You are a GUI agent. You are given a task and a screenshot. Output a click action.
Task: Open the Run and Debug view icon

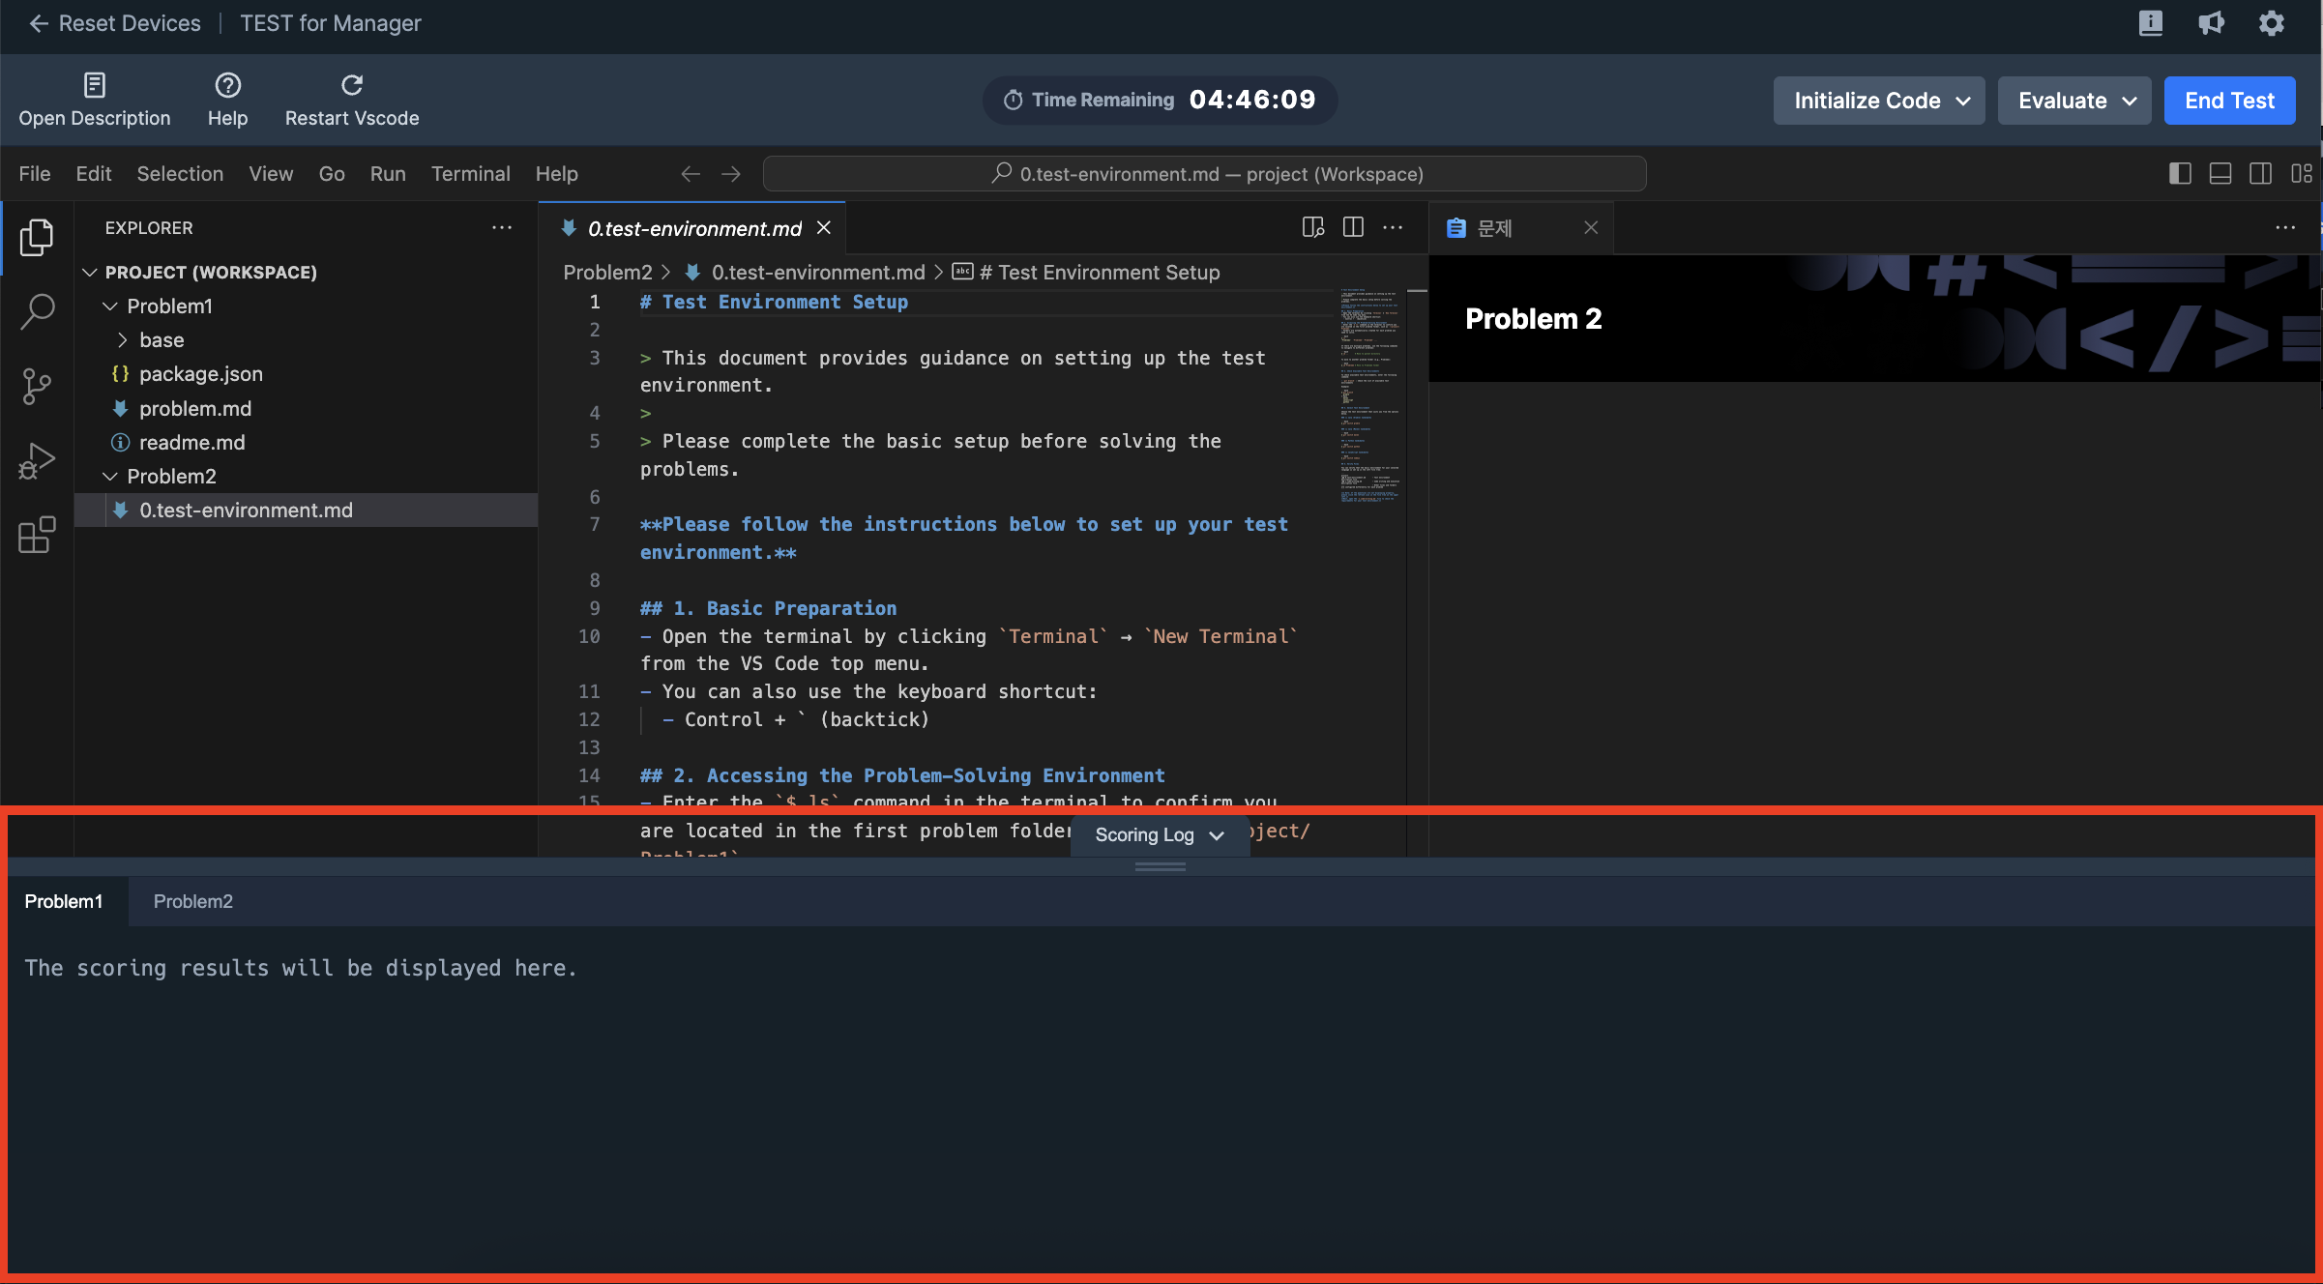click(x=37, y=460)
